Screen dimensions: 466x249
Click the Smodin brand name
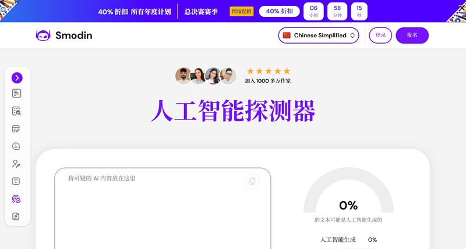click(74, 36)
